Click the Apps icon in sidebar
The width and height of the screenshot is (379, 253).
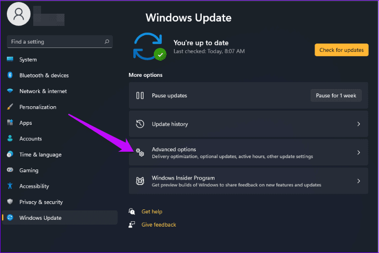tap(10, 122)
